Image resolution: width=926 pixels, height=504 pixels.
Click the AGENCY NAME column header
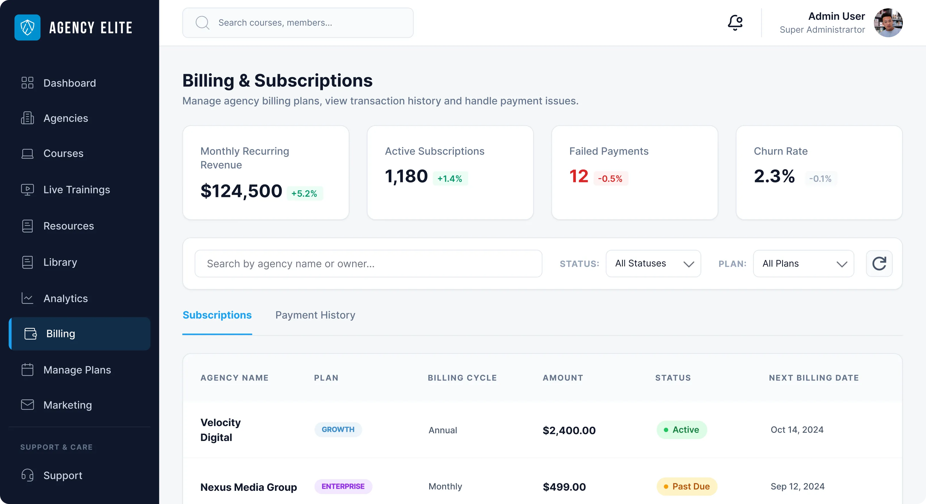coord(234,377)
